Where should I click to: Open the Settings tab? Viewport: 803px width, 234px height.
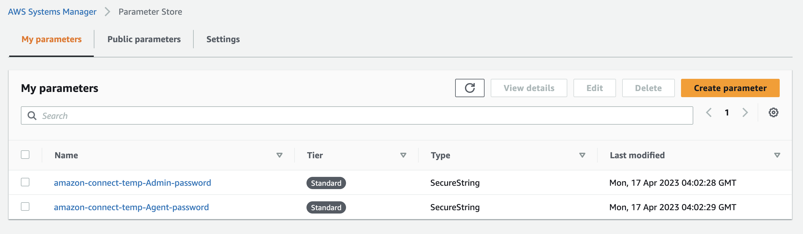223,39
